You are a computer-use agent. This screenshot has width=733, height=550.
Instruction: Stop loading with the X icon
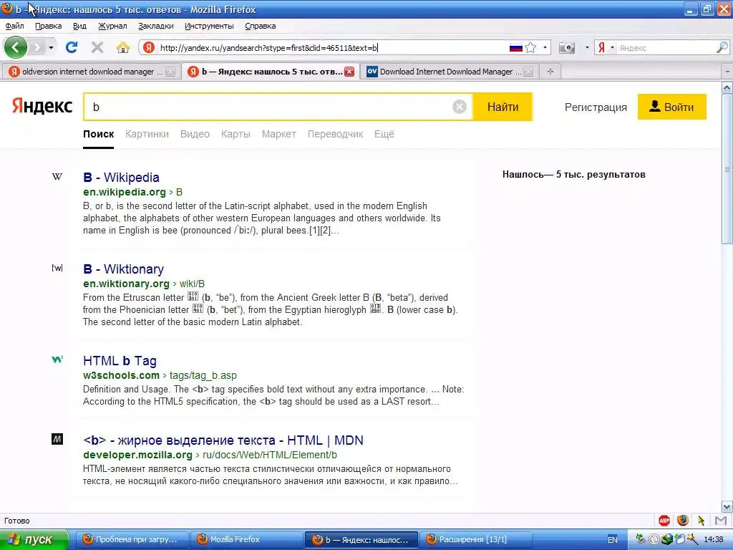[x=97, y=47]
